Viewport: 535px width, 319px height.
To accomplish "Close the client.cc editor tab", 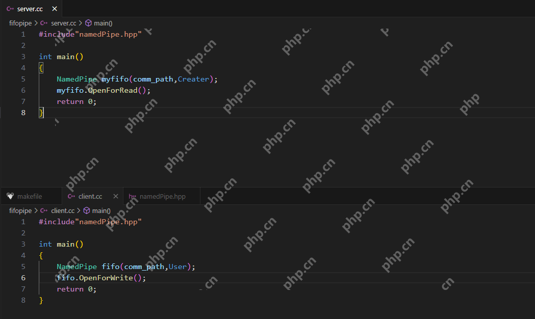I will [116, 196].
